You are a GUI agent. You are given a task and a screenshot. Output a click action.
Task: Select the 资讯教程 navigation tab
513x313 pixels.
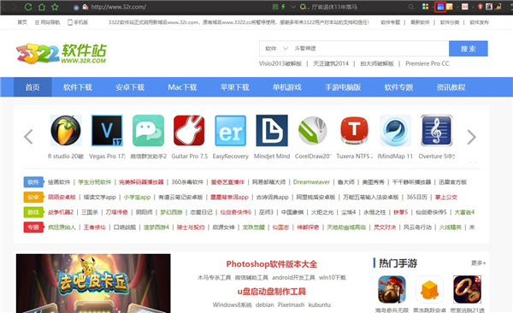[x=451, y=87]
